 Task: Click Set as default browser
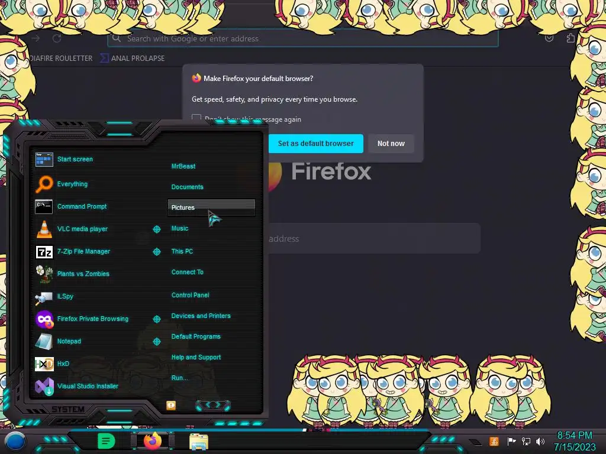(316, 144)
